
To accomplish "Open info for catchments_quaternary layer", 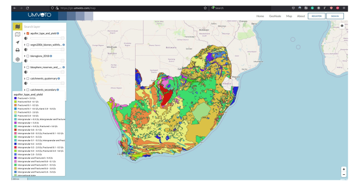I will (x=59, y=78).
